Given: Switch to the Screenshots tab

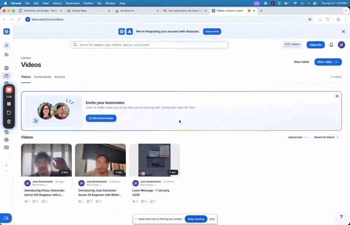Looking at the screenshot, I should pyautogui.click(x=42, y=77).
